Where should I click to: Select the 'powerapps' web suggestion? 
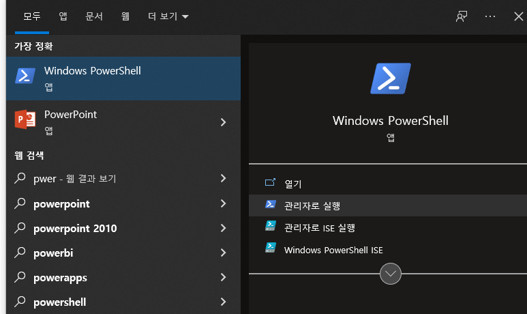123,277
